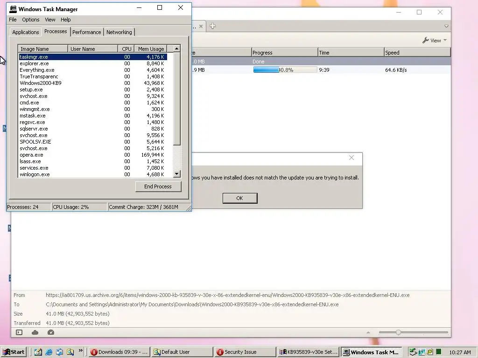
Task: Select the services.exe process row
Action: coord(93,168)
